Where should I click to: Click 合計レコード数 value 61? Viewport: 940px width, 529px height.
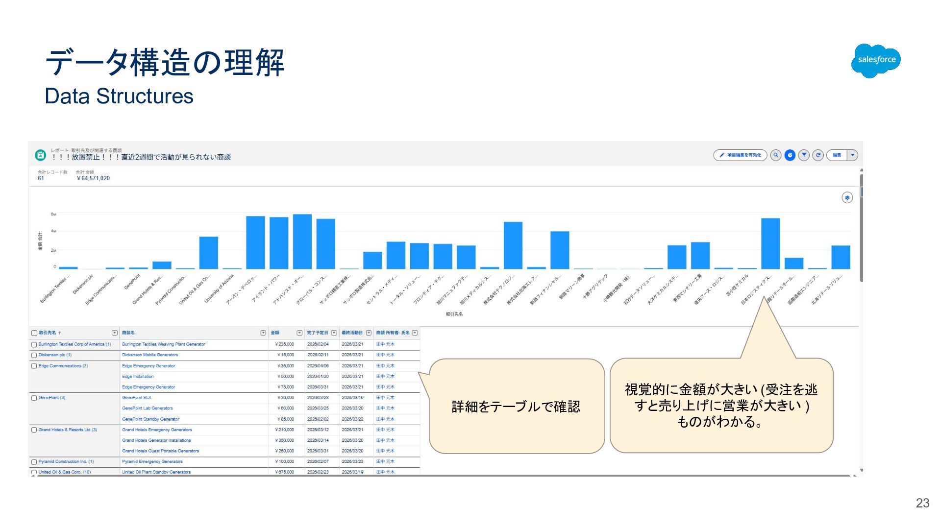[x=41, y=179]
